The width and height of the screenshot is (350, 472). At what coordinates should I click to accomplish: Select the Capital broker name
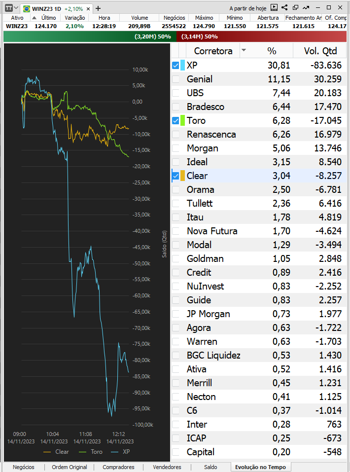click(x=201, y=452)
